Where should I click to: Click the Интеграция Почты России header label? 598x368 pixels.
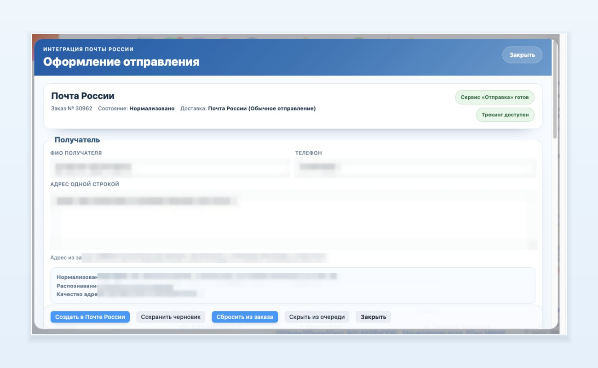88,49
